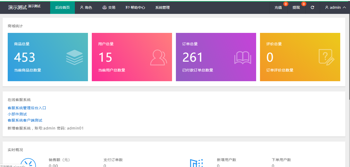Click the yen circle icon beside 销售额

click(x=28, y=163)
